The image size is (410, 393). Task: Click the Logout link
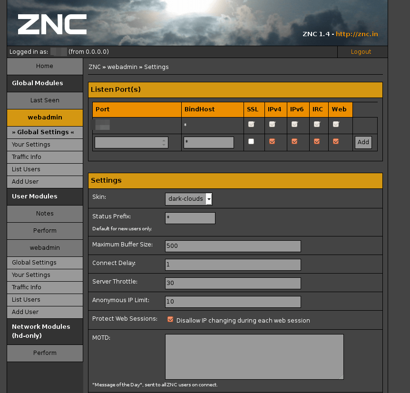pyautogui.click(x=361, y=52)
